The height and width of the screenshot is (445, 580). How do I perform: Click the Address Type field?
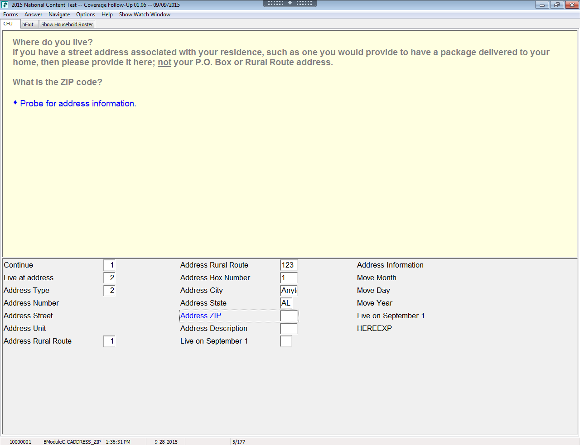109,291
